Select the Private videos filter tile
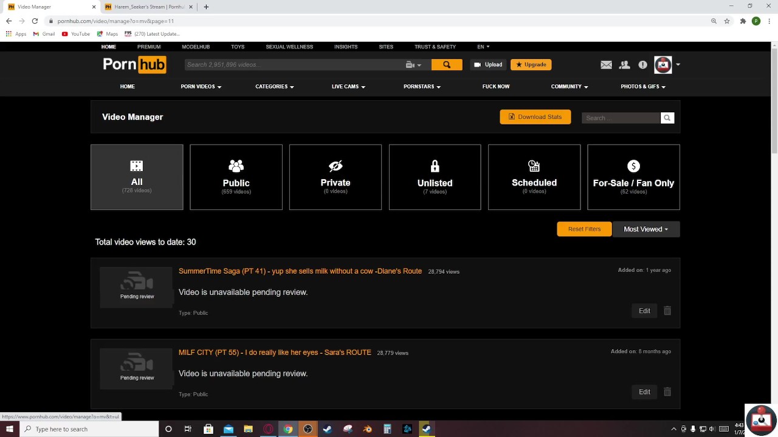This screenshot has width=778, height=437. click(x=336, y=177)
